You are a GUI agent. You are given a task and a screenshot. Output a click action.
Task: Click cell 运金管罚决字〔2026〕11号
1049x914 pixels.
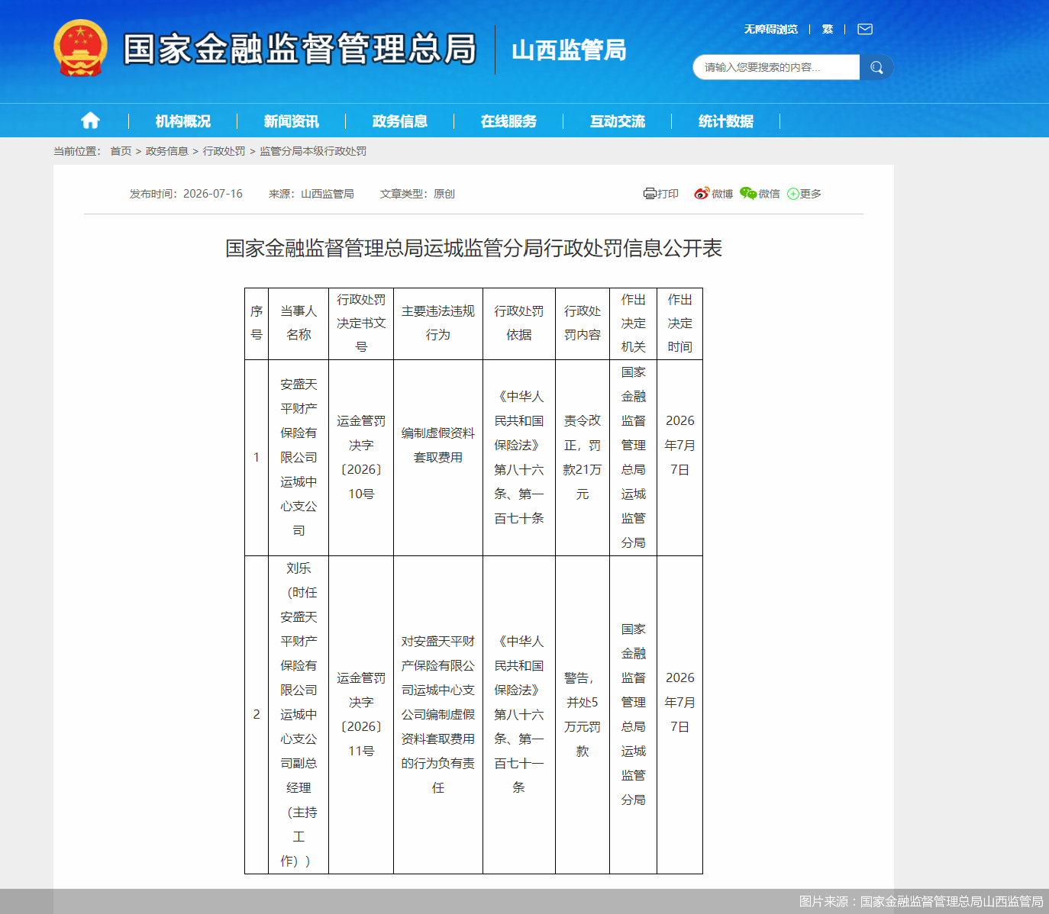click(x=361, y=715)
